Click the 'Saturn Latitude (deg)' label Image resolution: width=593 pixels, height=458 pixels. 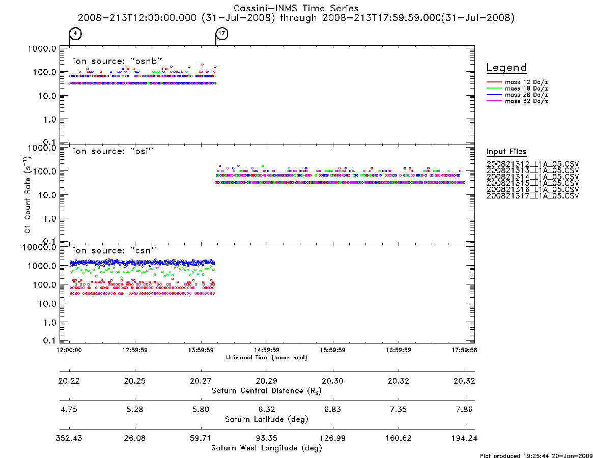click(x=267, y=419)
